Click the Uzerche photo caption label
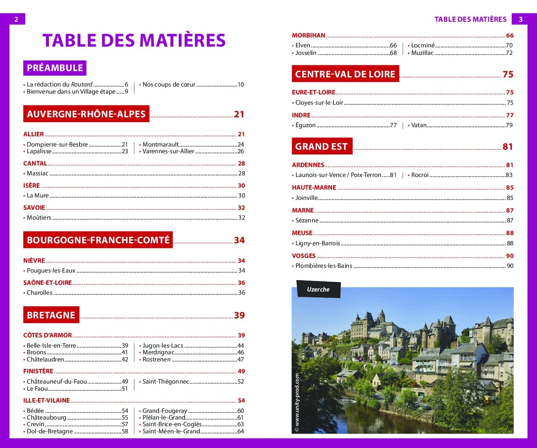The image size is (537, 448). (318, 290)
